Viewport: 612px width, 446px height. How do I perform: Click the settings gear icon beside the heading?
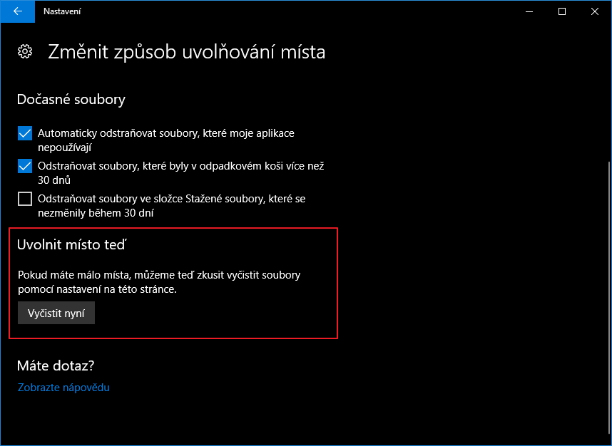(x=25, y=51)
